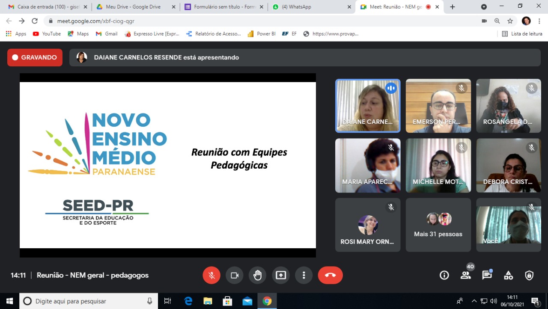Open Expresso Livre bookmark
This screenshot has width=548, height=309.
152,34
